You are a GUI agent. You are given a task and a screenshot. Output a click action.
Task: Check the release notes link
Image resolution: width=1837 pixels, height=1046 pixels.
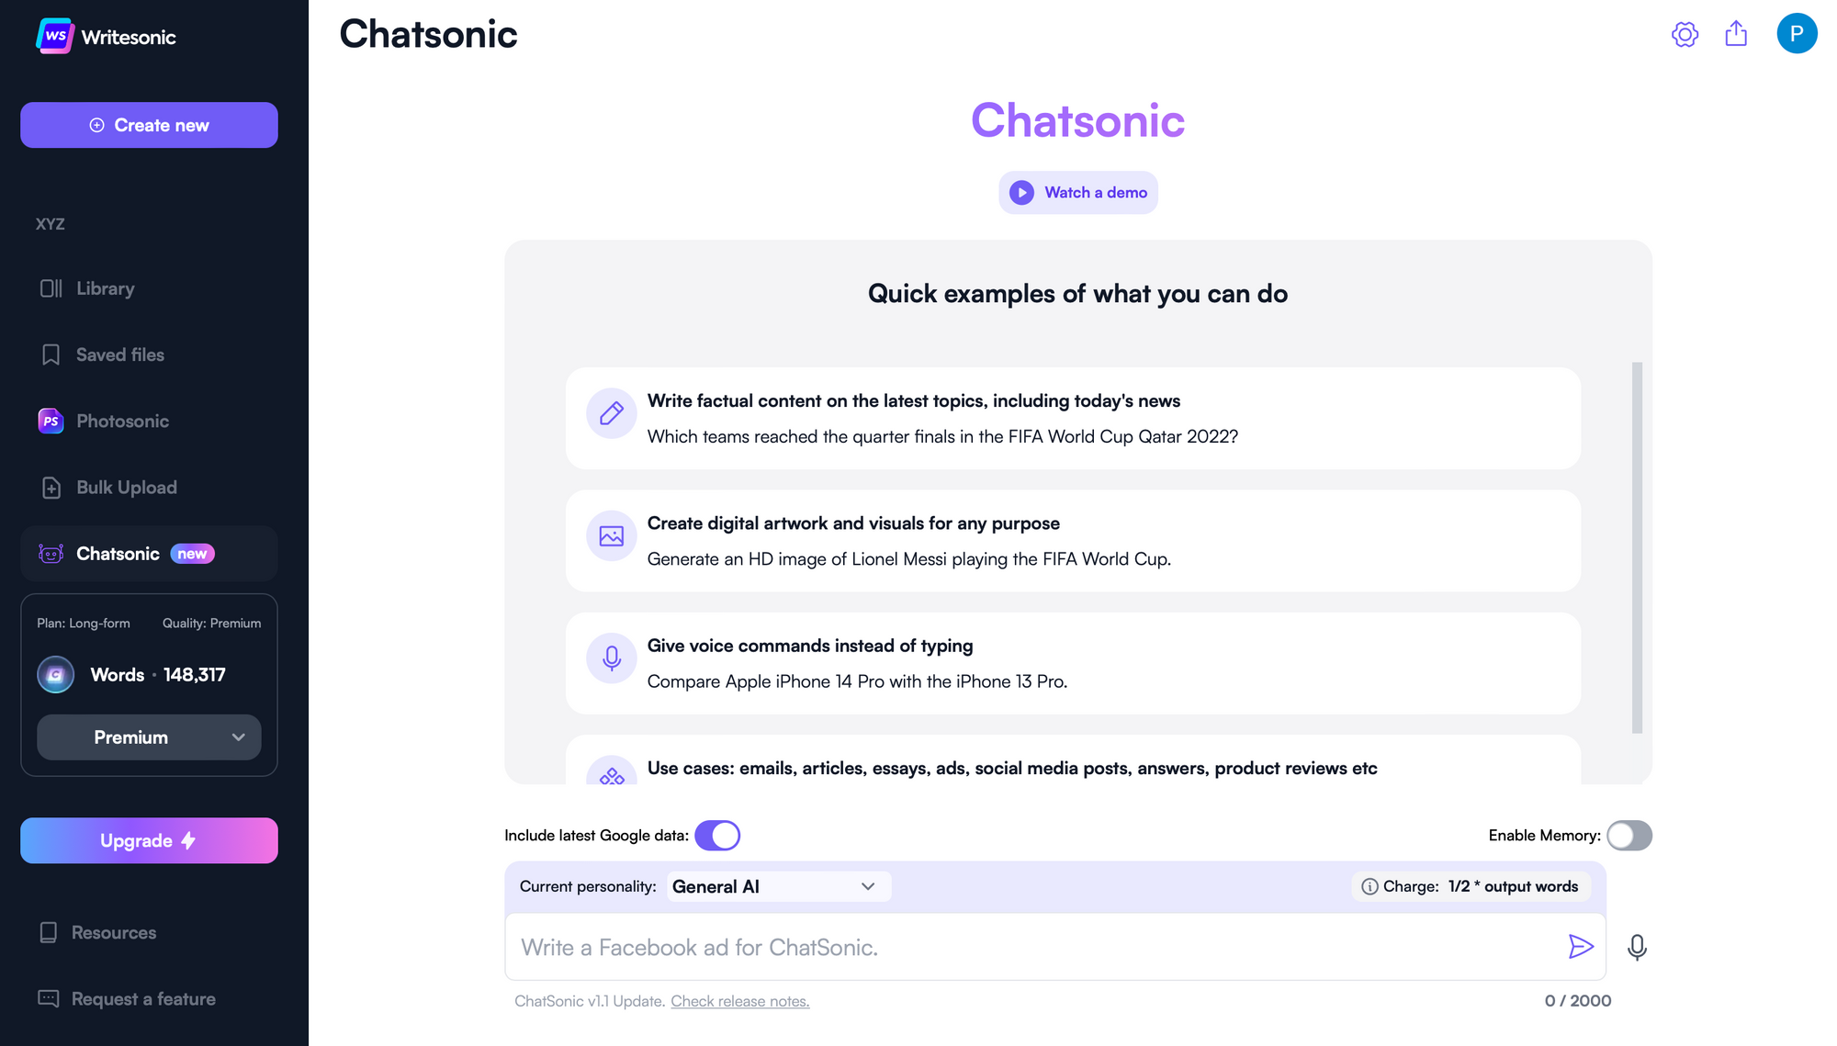click(x=739, y=1001)
